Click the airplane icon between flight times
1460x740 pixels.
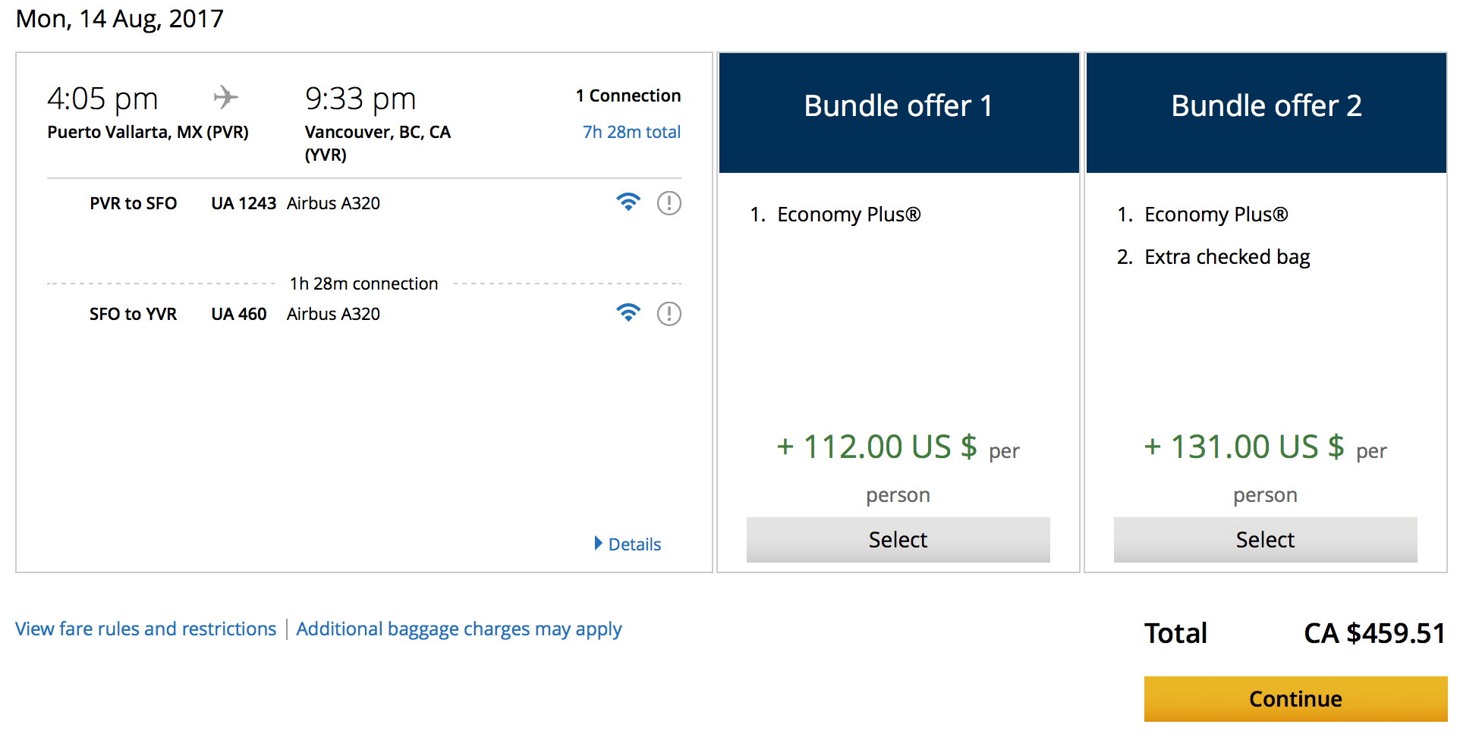click(225, 98)
